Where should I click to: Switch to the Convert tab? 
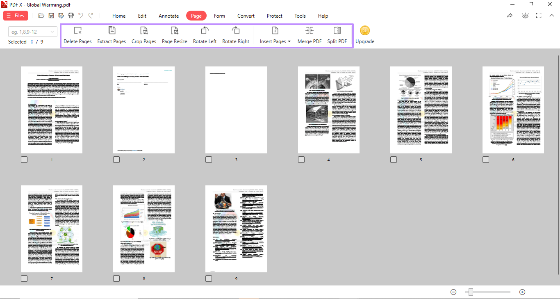246,16
